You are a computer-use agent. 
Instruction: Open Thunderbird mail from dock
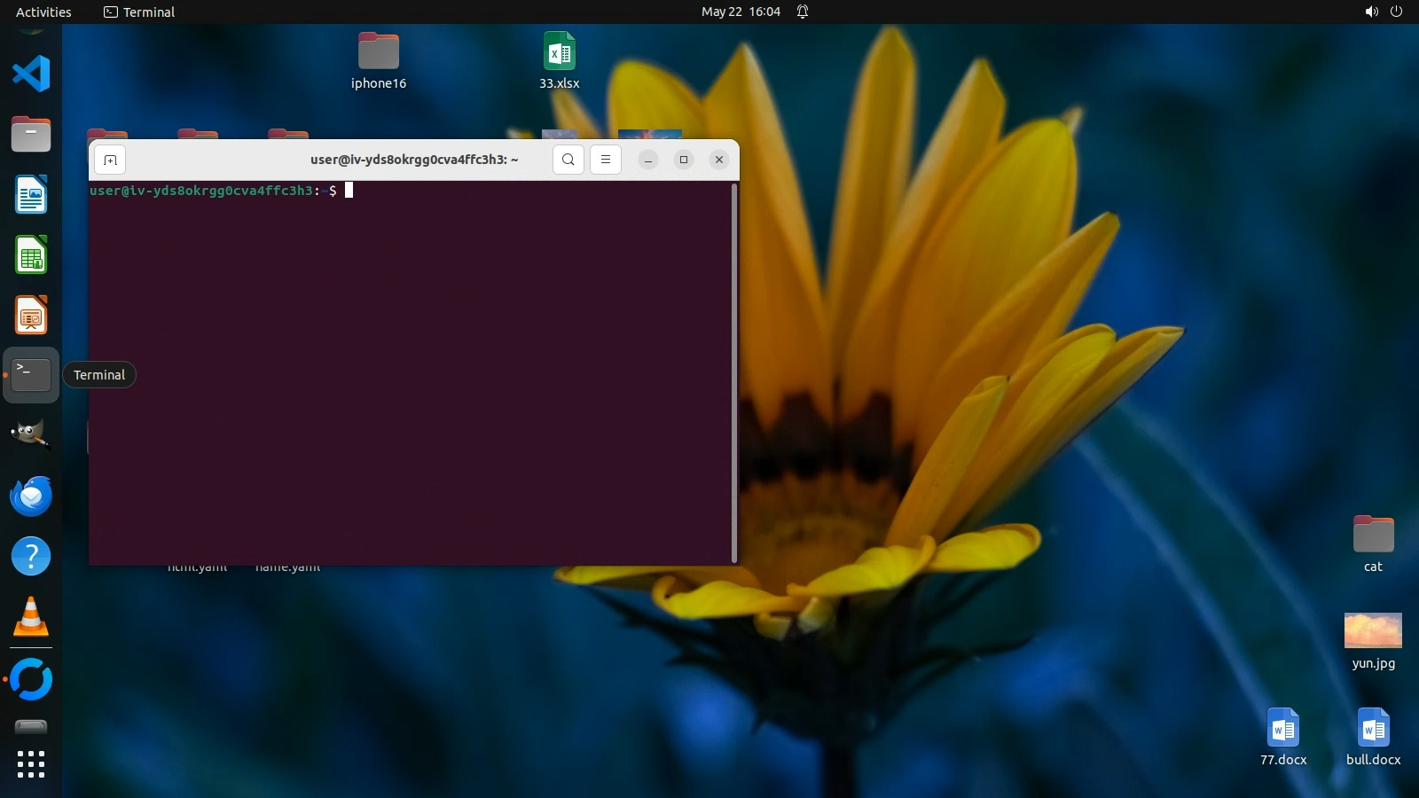[x=31, y=496]
